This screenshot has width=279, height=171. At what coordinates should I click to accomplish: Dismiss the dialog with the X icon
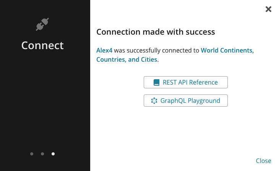click(x=268, y=9)
